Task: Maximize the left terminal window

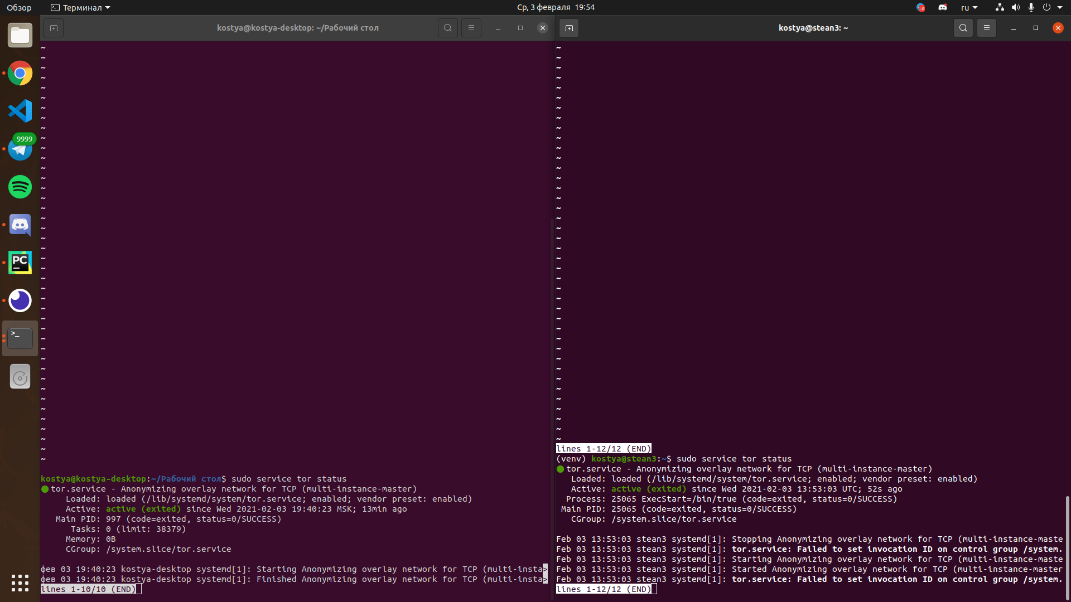Action: coord(520,28)
